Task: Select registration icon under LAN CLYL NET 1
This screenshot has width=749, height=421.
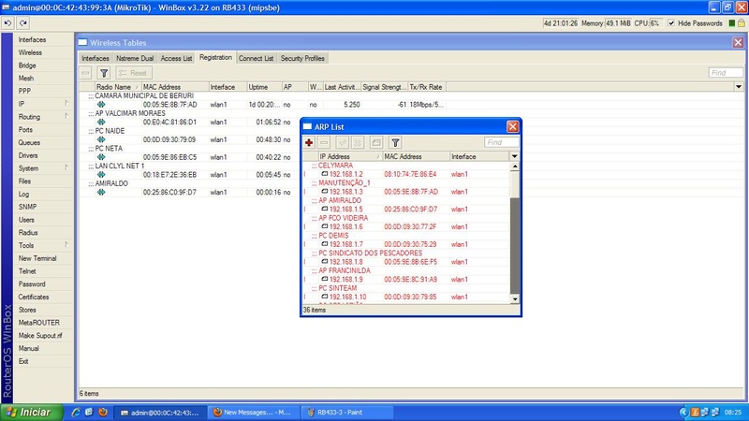Action: click(x=101, y=175)
